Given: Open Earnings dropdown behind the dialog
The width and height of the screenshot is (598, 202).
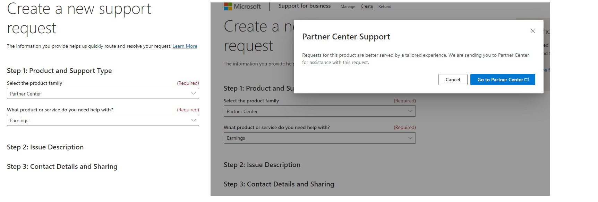Looking at the screenshot, I should pyautogui.click(x=320, y=138).
